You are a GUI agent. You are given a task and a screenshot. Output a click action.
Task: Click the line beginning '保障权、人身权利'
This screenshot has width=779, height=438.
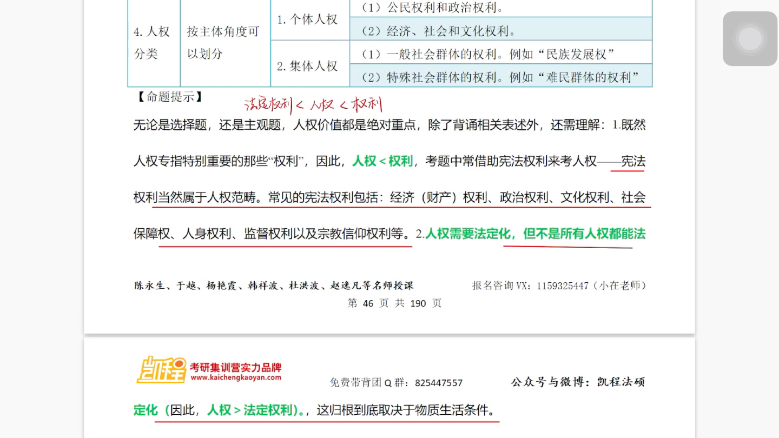pos(389,234)
